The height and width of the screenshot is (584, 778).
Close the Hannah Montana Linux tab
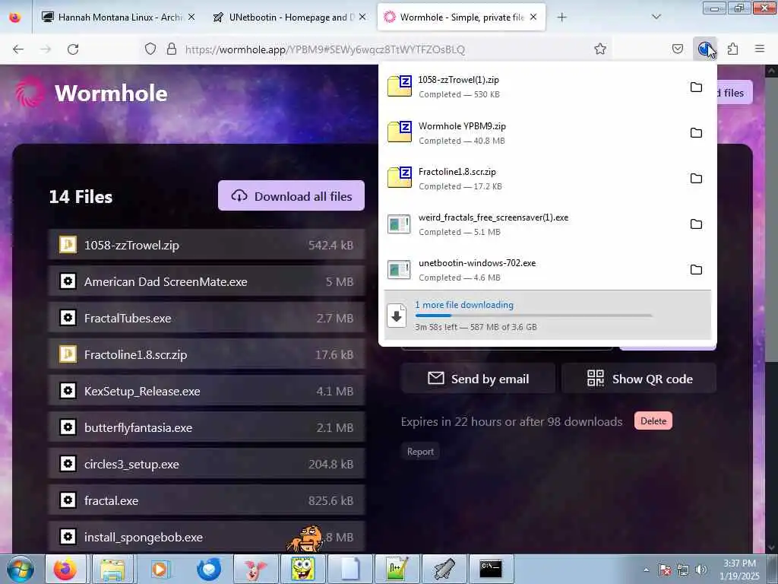(x=191, y=17)
